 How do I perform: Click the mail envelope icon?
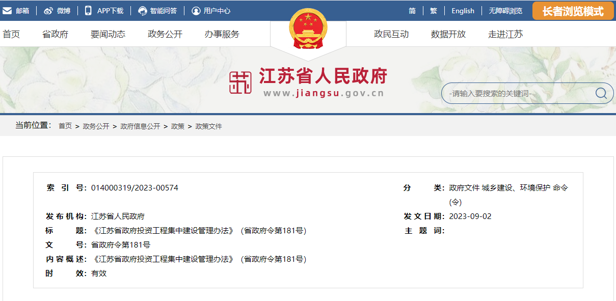click(x=7, y=11)
